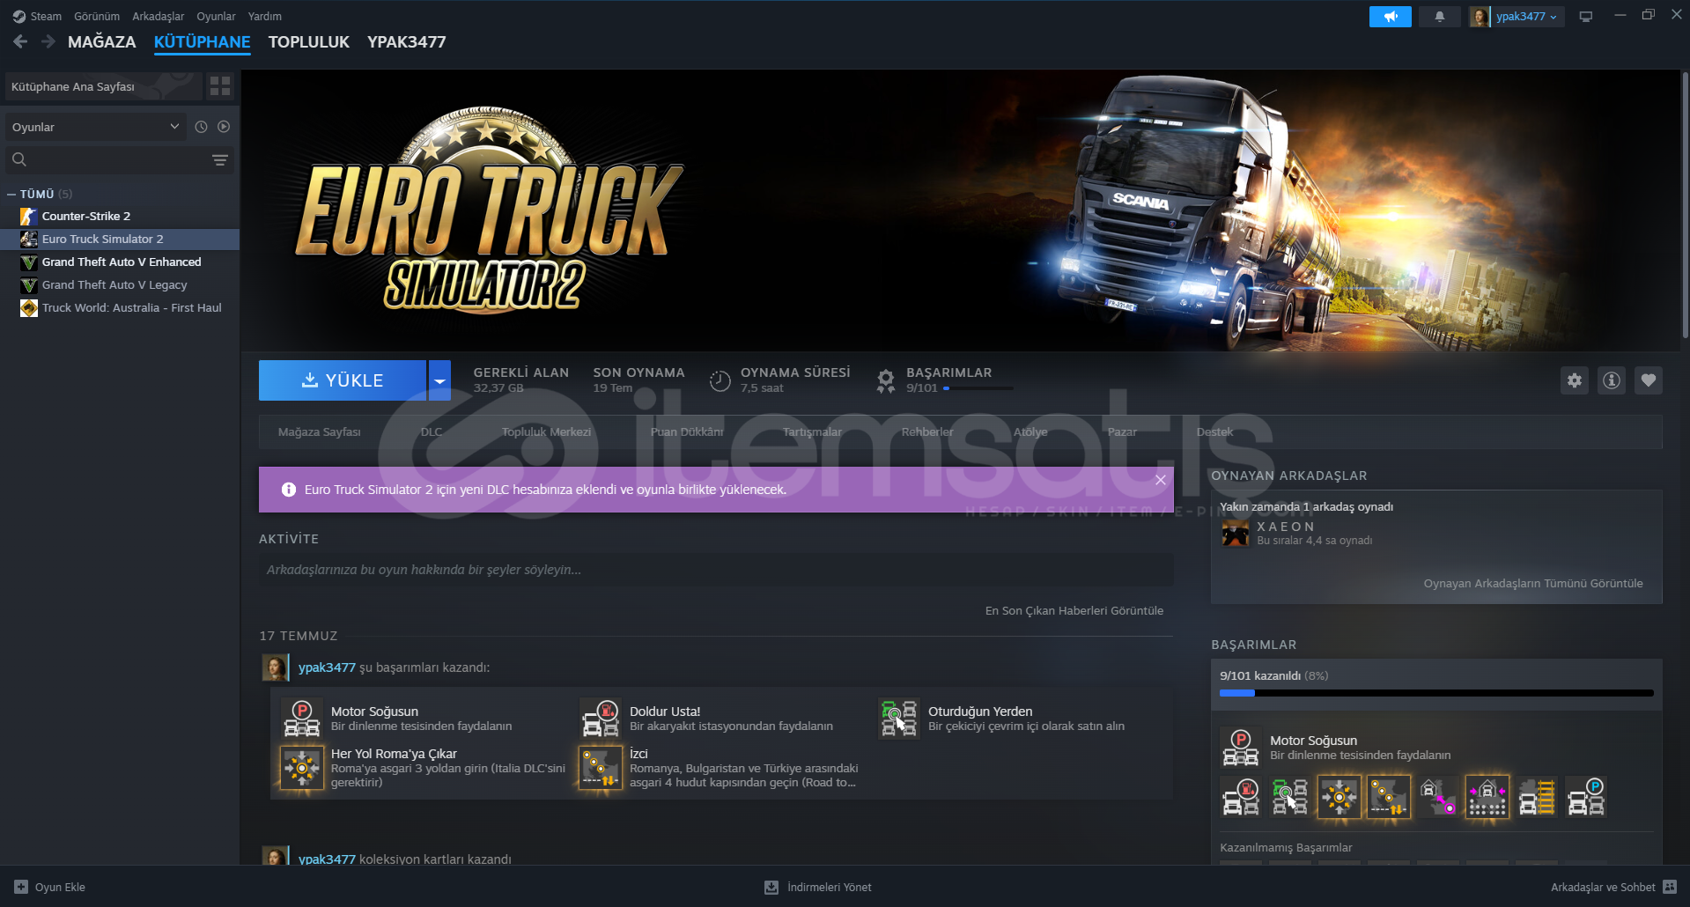Go to the TOPLULUK tab
1690x907 pixels.
coord(309,41)
